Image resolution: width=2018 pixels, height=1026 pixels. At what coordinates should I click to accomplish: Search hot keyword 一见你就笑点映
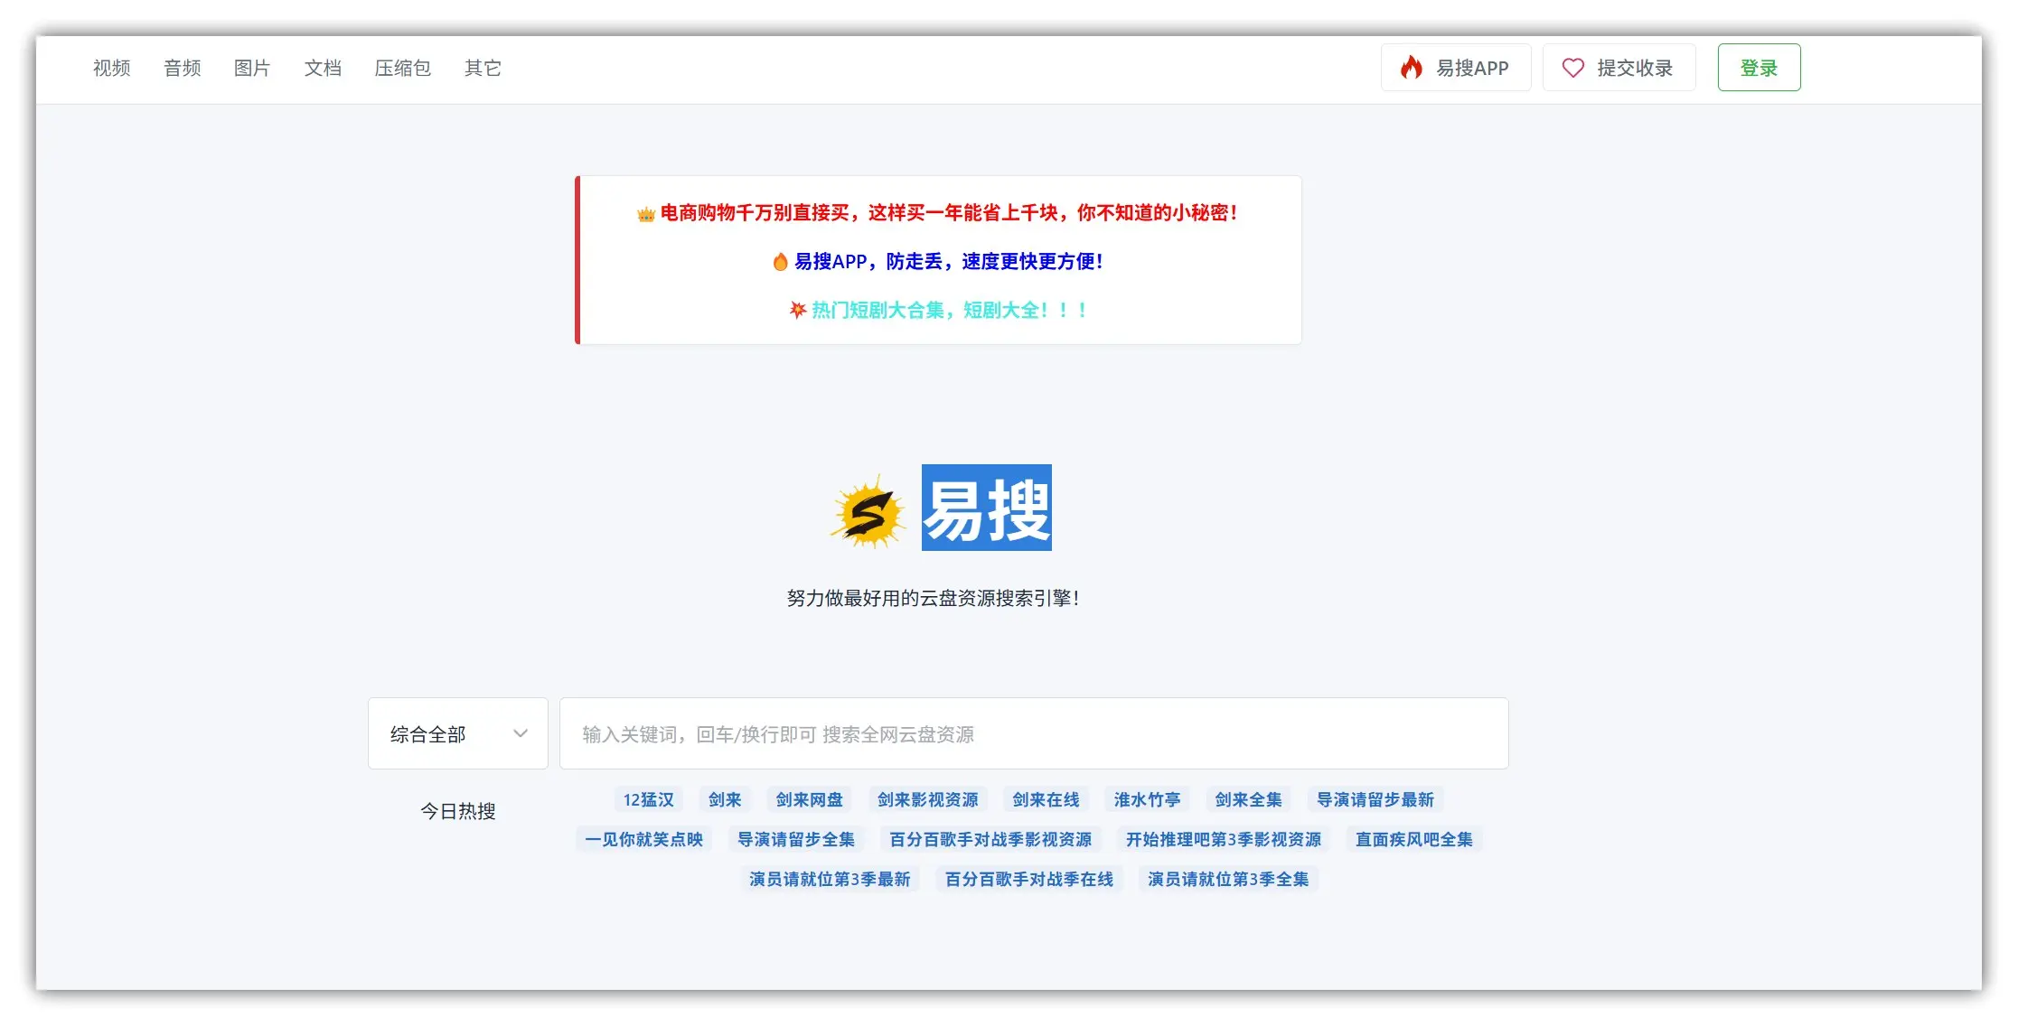click(644, 839)
